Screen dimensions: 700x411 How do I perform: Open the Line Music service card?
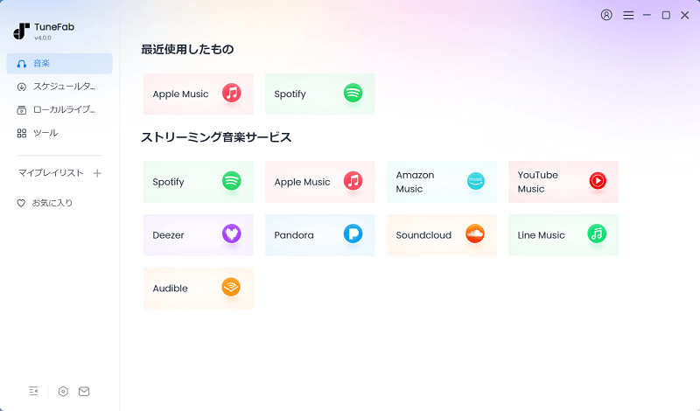(563, 234)
